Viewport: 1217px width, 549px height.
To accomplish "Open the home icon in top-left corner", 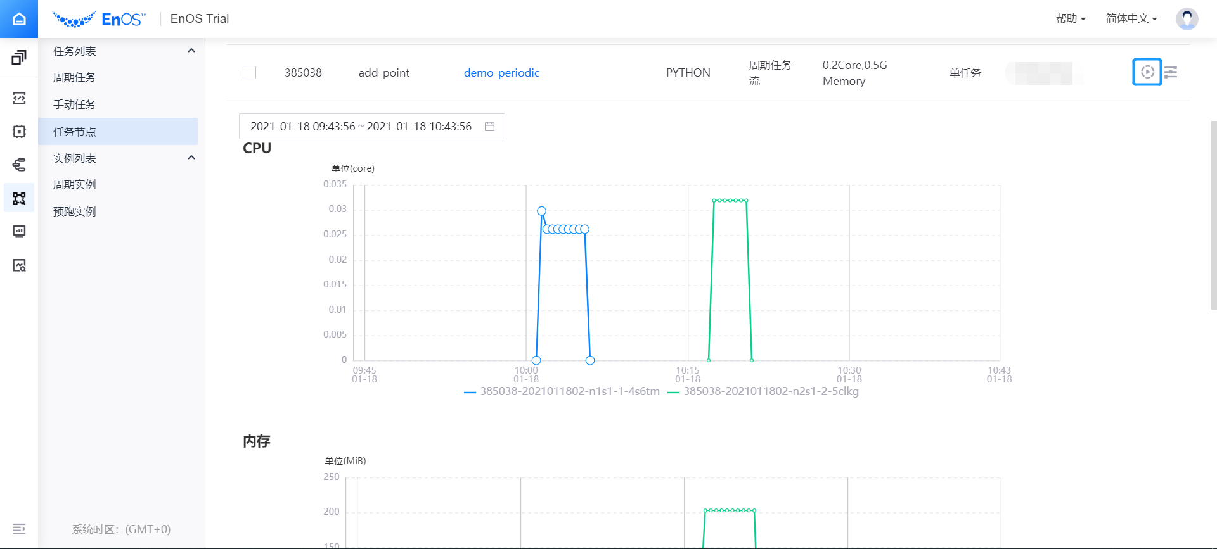I will coord(19,19).
